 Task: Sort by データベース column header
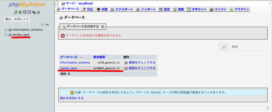[69, 57]
